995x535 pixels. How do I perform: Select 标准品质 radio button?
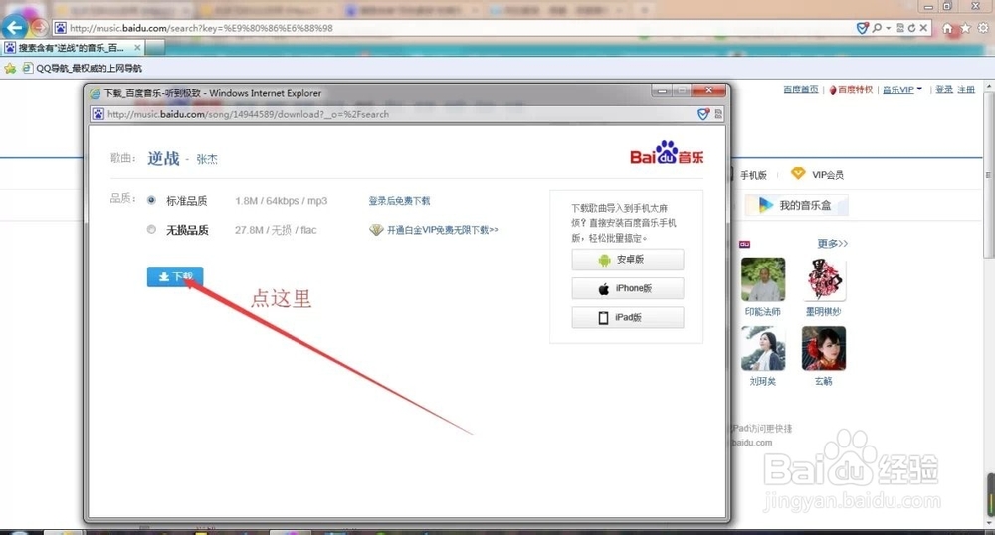pos(151,200)
